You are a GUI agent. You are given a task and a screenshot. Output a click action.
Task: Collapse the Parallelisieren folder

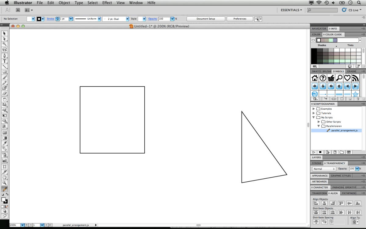[x=319, y=126]
